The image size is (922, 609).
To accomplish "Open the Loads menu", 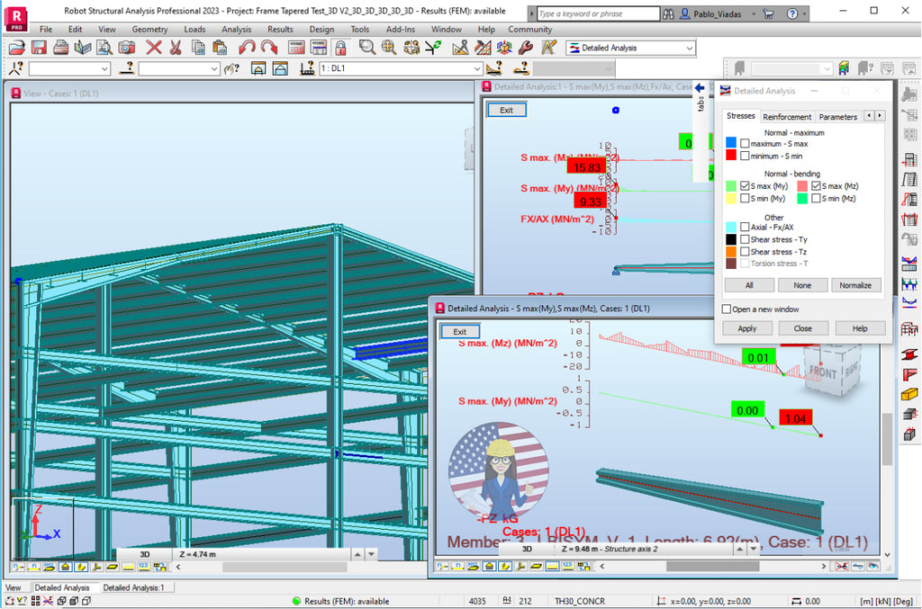I will pos(194,29).
